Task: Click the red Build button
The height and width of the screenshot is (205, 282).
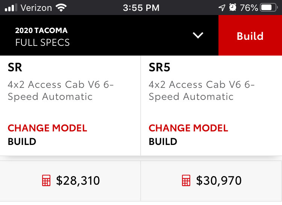Action: [250, 35]
